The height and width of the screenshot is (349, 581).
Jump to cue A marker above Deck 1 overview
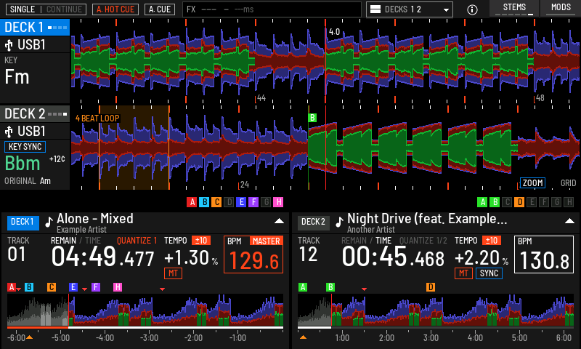click(x=12, y=287)
